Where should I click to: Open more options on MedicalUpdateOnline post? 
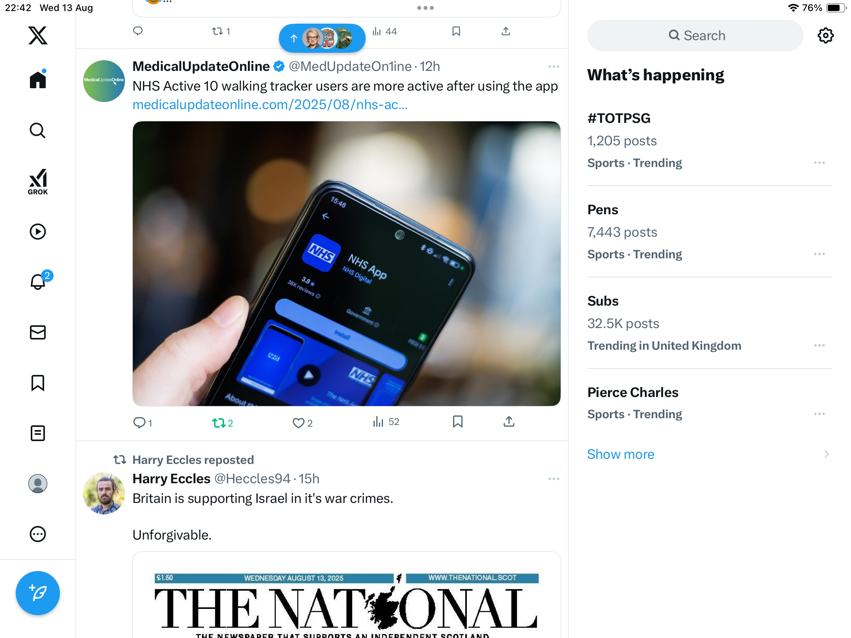[554, 67]
